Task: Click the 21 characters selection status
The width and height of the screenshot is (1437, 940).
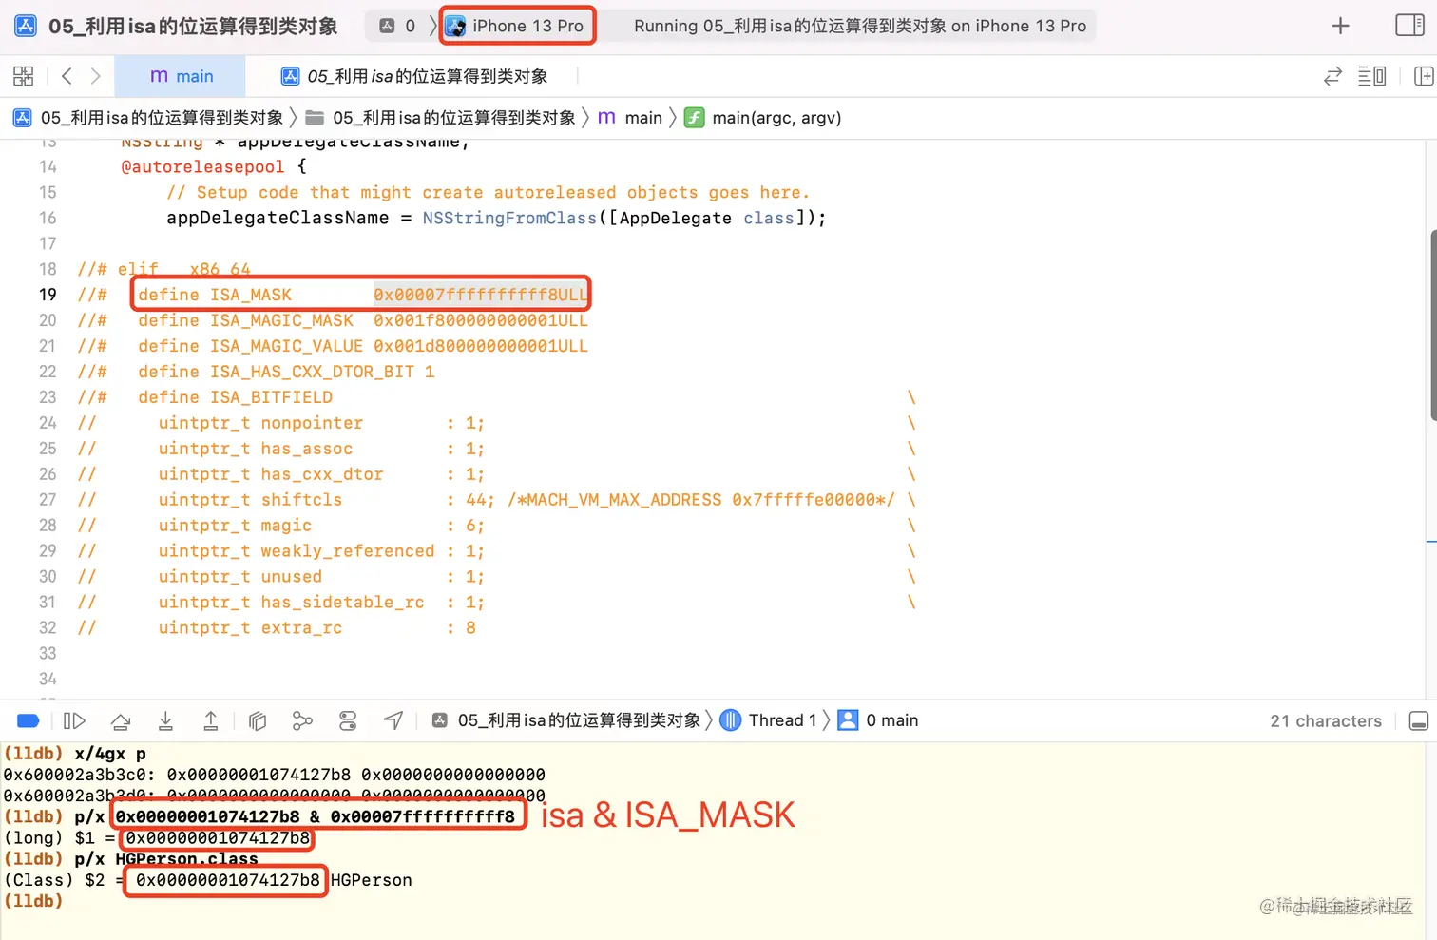Action: coord(1326,720)
